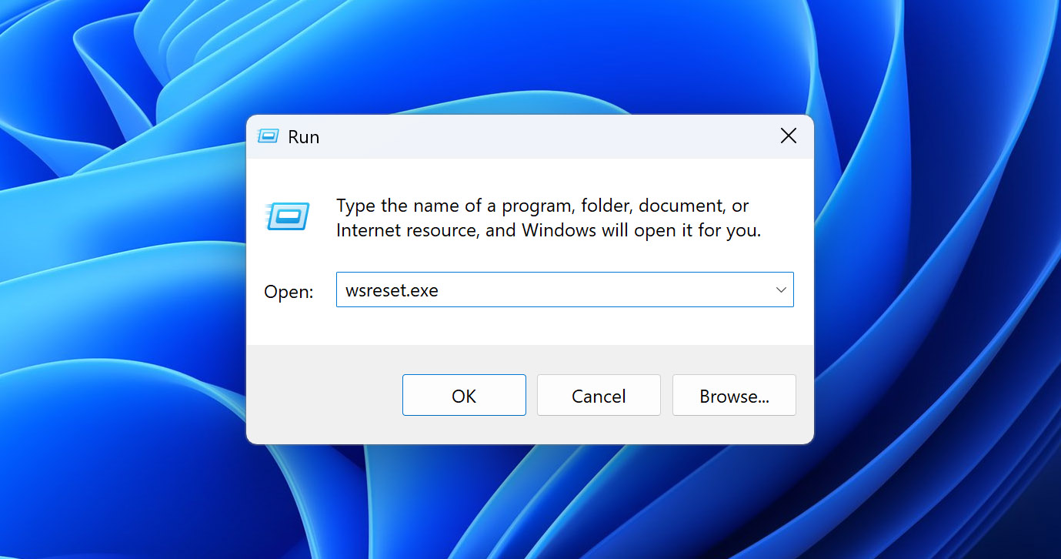Click the highlighted default OK button
The height and width of the screenshot is (559, 1061).
[464, 395]
